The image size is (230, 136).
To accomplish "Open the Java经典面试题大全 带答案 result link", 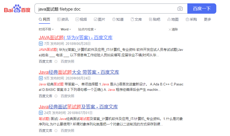I will (79, 73).
